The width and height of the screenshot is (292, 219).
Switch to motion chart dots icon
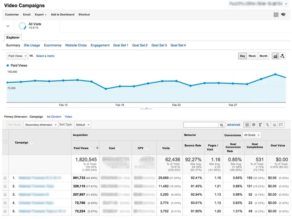coord(282,56)
